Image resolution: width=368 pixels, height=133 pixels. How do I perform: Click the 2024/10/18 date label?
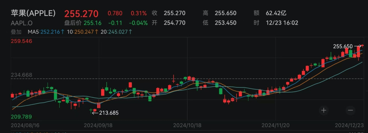(x=187, y=126)
